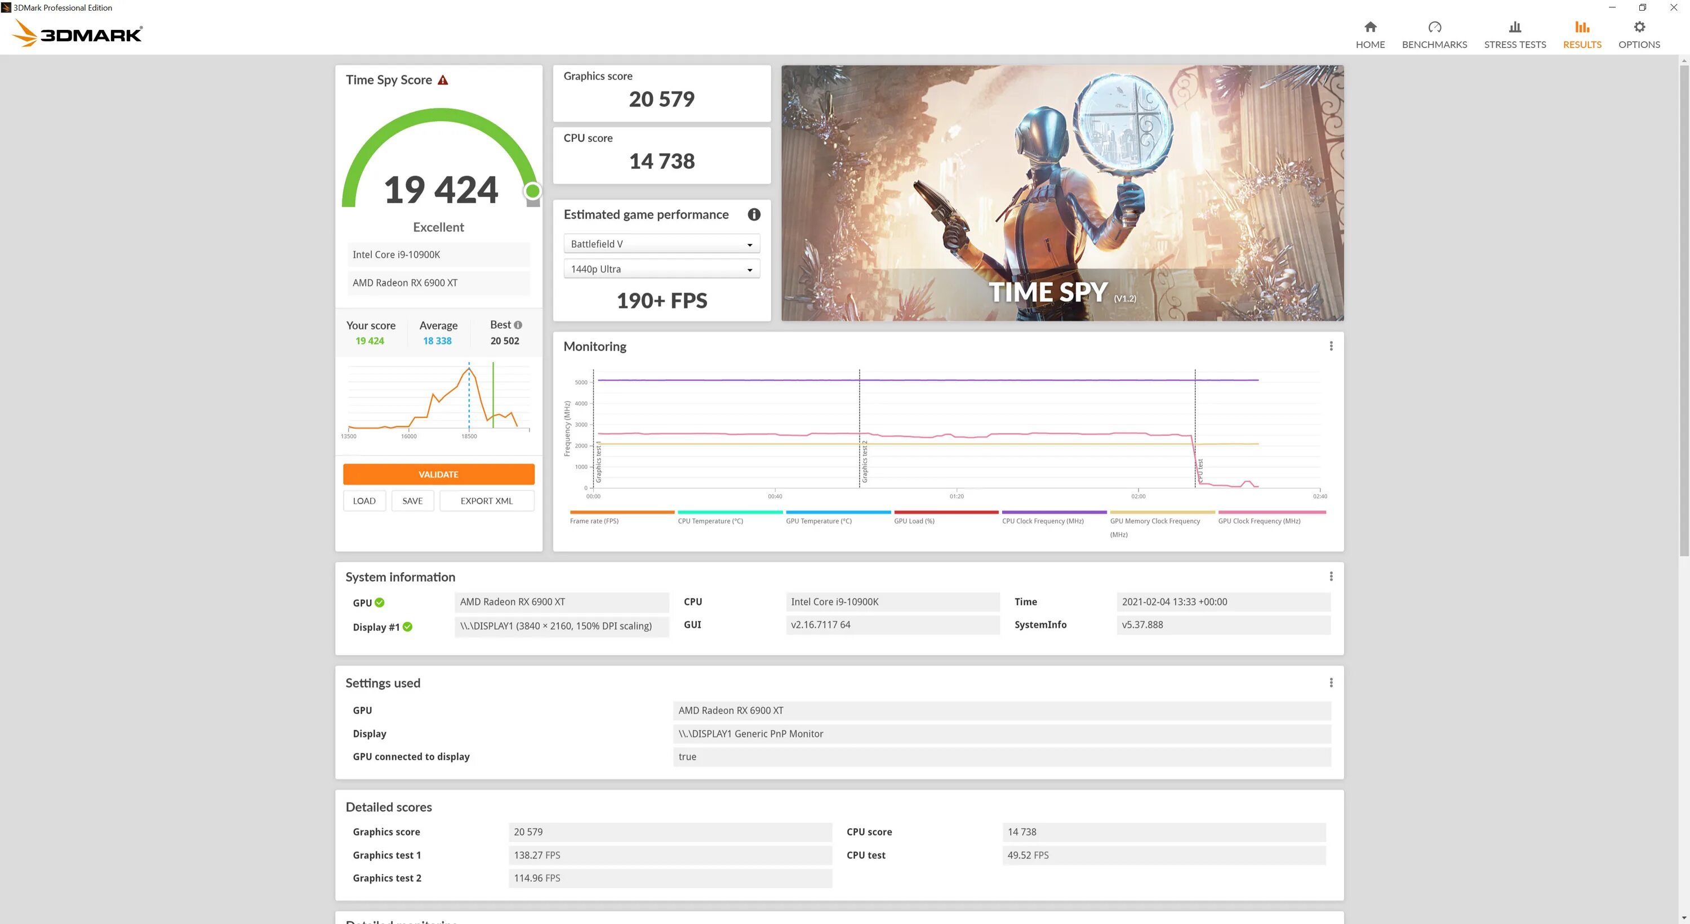Open OPTIONS settings icon
Screen dimensions: 1690x924
pos(1640,26)
